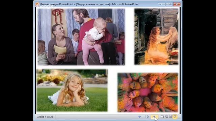This screenshot has width=216, height=121.
Task: Advance to next slide with highlighted arrow
Action: click(154, 117)
